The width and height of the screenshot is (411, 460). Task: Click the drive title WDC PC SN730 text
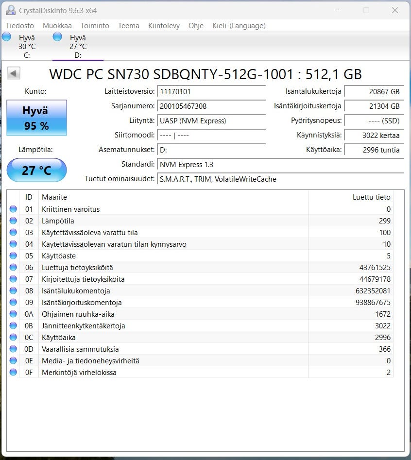click(205, 74)
